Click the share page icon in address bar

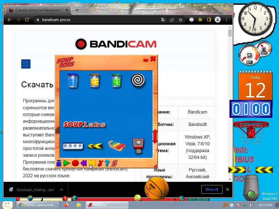click(x=172, y=20)
